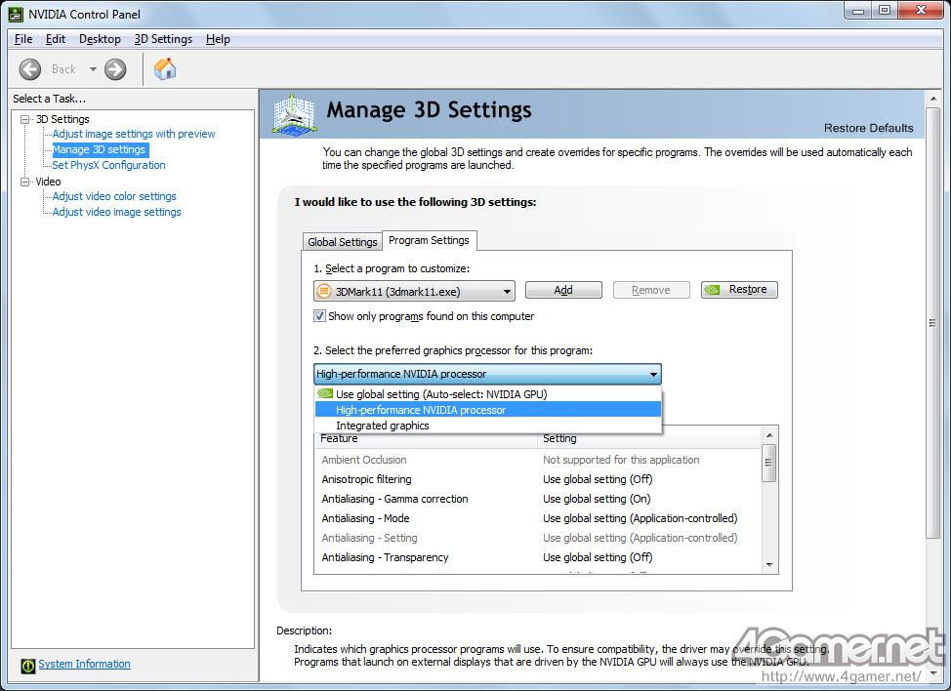Open the Desktop menu
The width and height of the screenshot is (951, 691).
tap(100, 39)
